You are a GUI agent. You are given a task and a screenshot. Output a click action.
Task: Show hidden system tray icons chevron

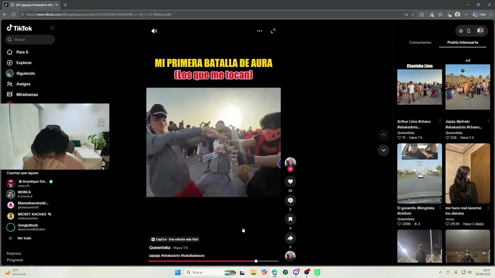pos(440,272)
